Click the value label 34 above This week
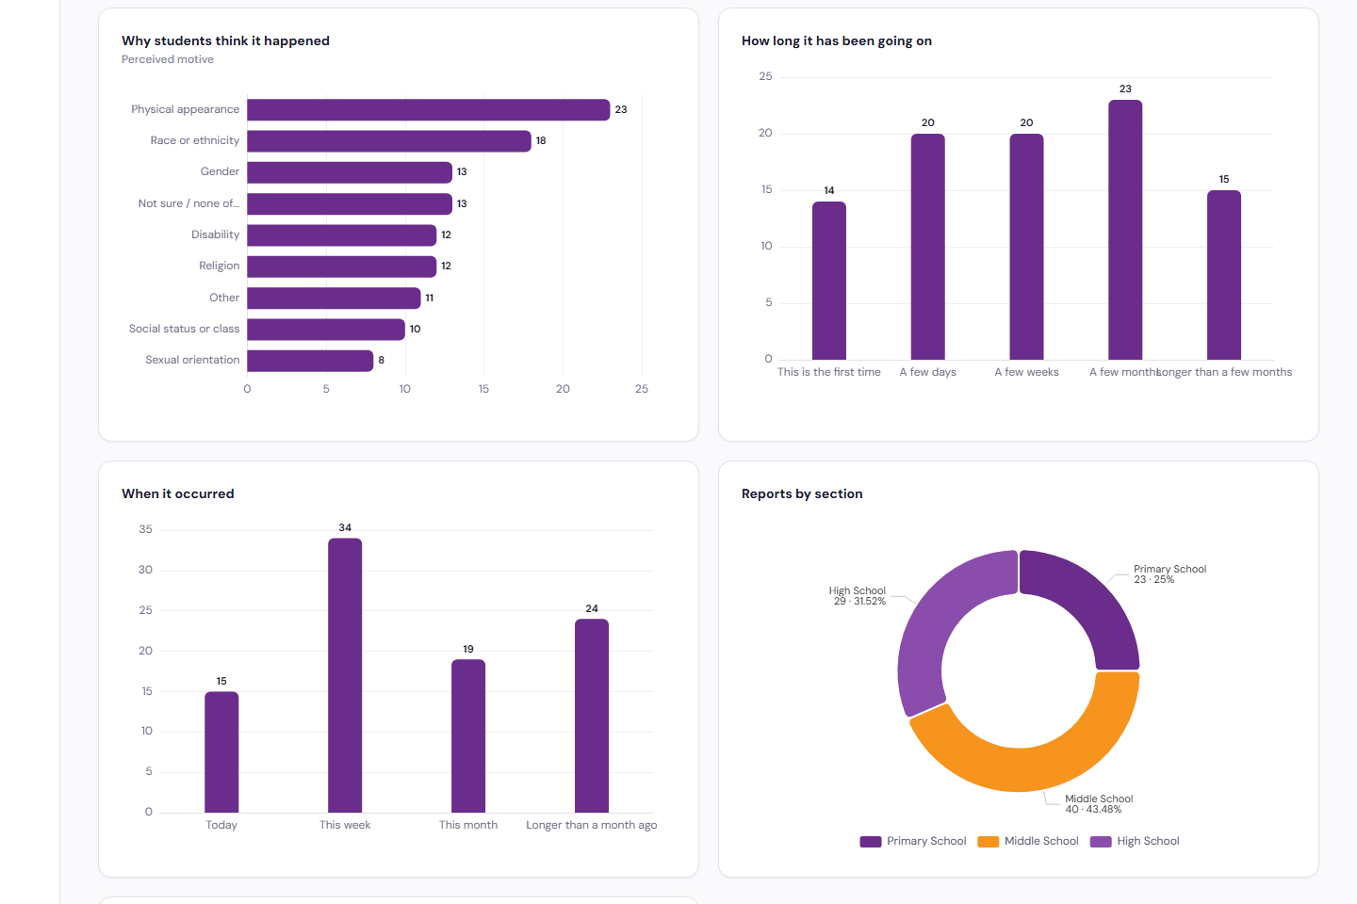 pyautogui.click(x=345, y=528)
